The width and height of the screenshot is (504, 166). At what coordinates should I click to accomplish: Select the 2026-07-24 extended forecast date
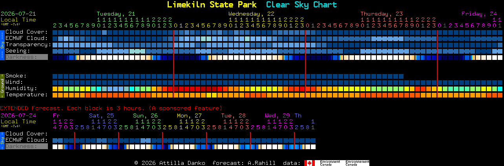tap(18, 115)
